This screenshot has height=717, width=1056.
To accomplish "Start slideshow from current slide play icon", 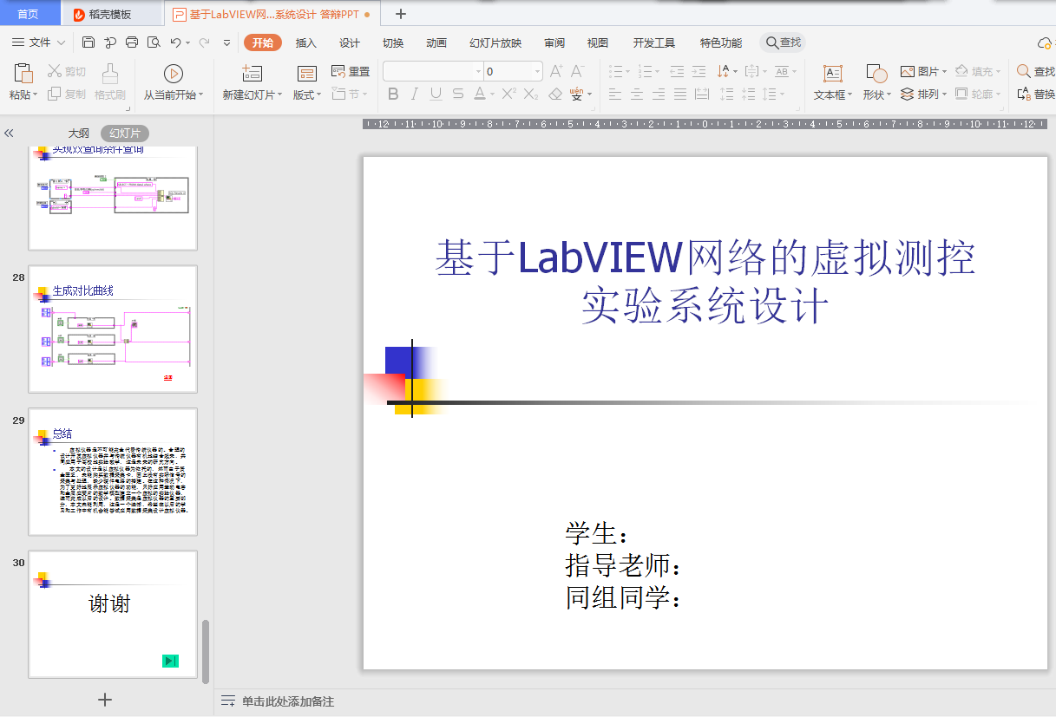I will (x=174, y=74).
